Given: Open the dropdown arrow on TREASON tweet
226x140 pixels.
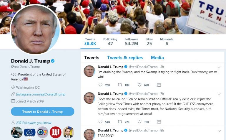Looking at the screenshot, I should pyautogui.click(x=219, y=131).
